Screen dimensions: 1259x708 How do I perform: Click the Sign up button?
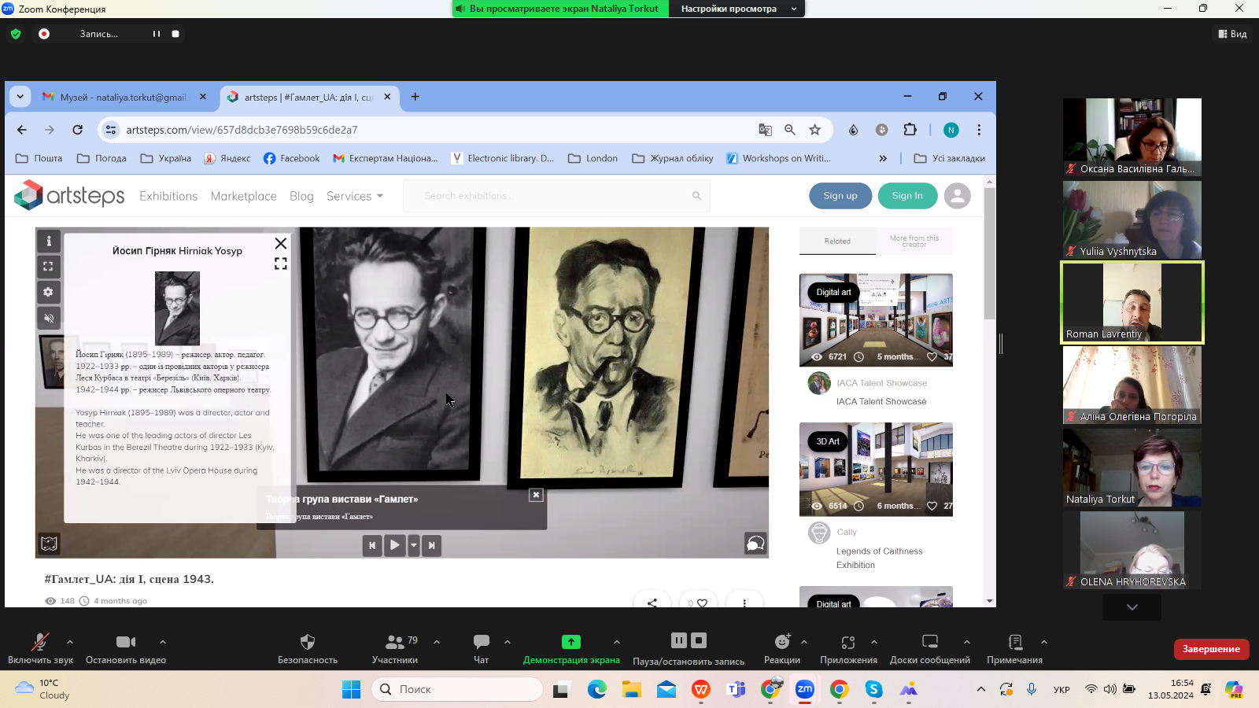[840, 196]
